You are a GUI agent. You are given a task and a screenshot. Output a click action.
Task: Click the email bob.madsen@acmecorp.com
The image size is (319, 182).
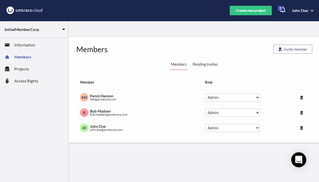pyautogui.click(x=109, y=115)
